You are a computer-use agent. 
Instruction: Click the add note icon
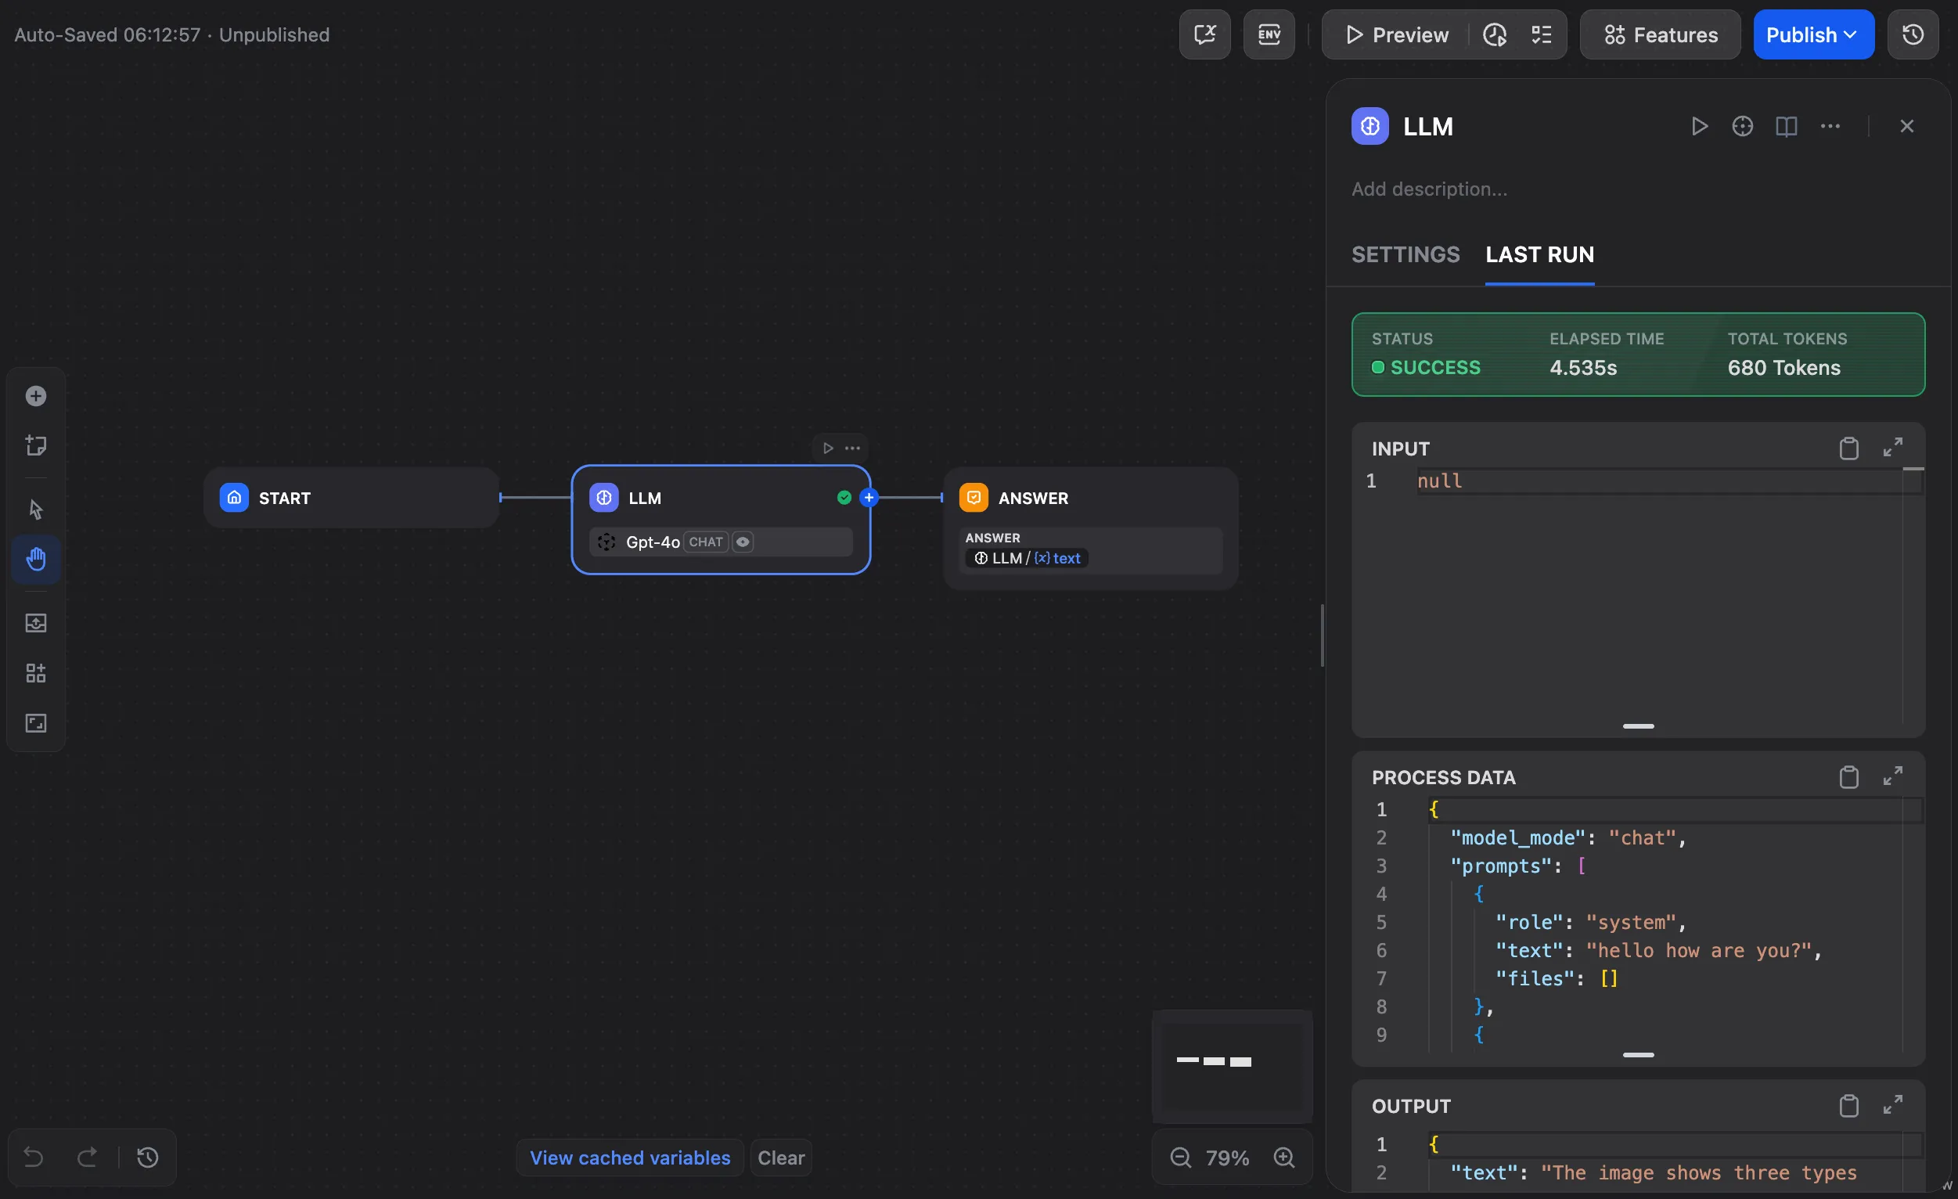[36, 445]
